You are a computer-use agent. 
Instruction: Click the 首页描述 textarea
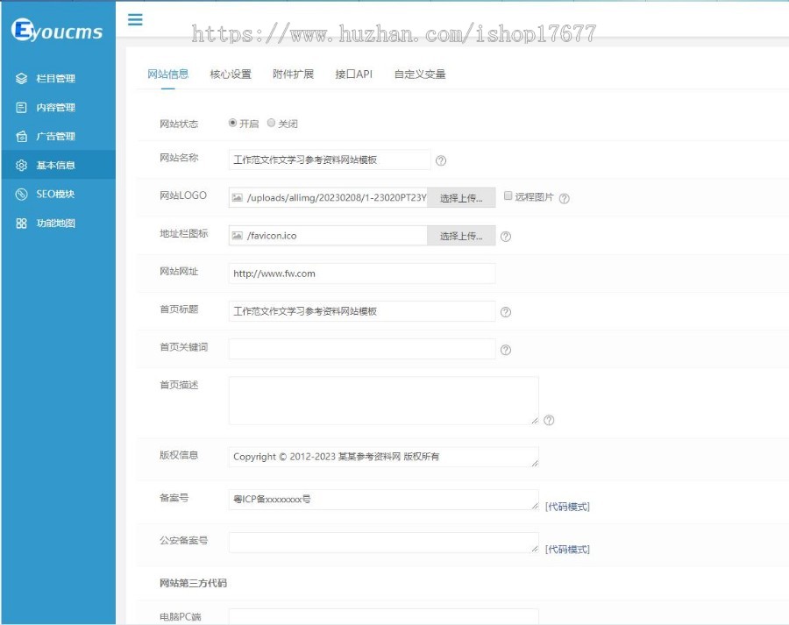pyautogui.click(x=383, y=401)
